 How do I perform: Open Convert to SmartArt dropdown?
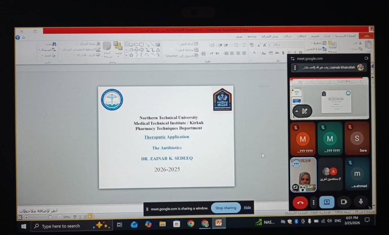[x=181, y=56]
